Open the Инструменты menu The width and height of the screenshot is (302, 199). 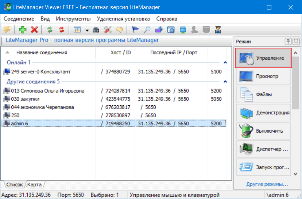(73, 19)
